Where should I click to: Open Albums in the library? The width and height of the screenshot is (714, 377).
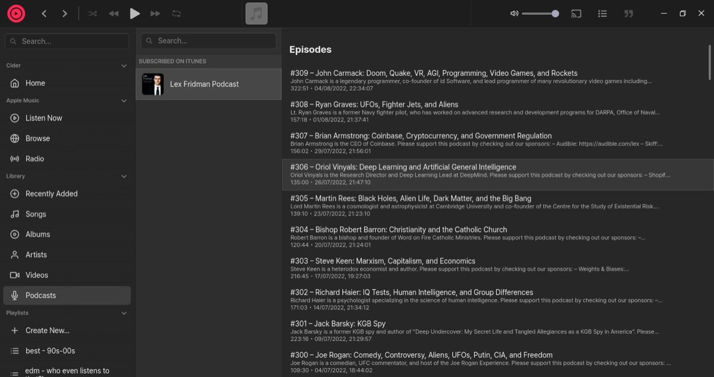click(67, 234)
